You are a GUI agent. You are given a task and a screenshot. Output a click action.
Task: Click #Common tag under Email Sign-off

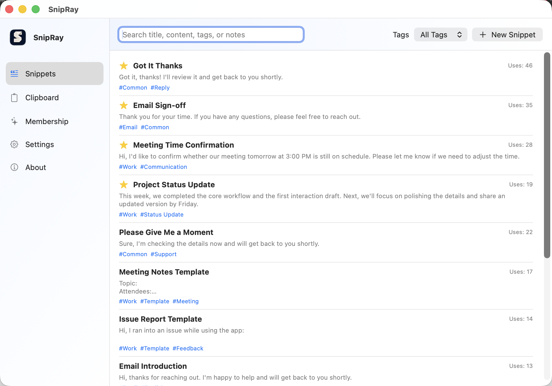(x=155, y=127)
